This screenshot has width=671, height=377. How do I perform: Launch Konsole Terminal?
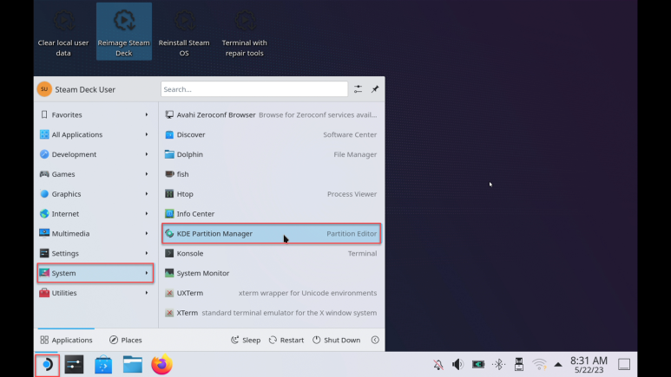272,253
